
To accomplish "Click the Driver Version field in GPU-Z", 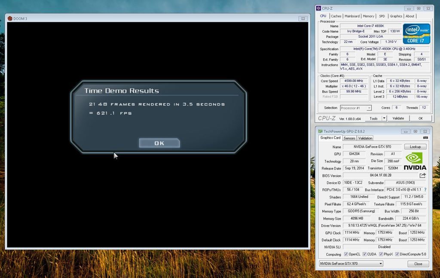I will point(385,225).
